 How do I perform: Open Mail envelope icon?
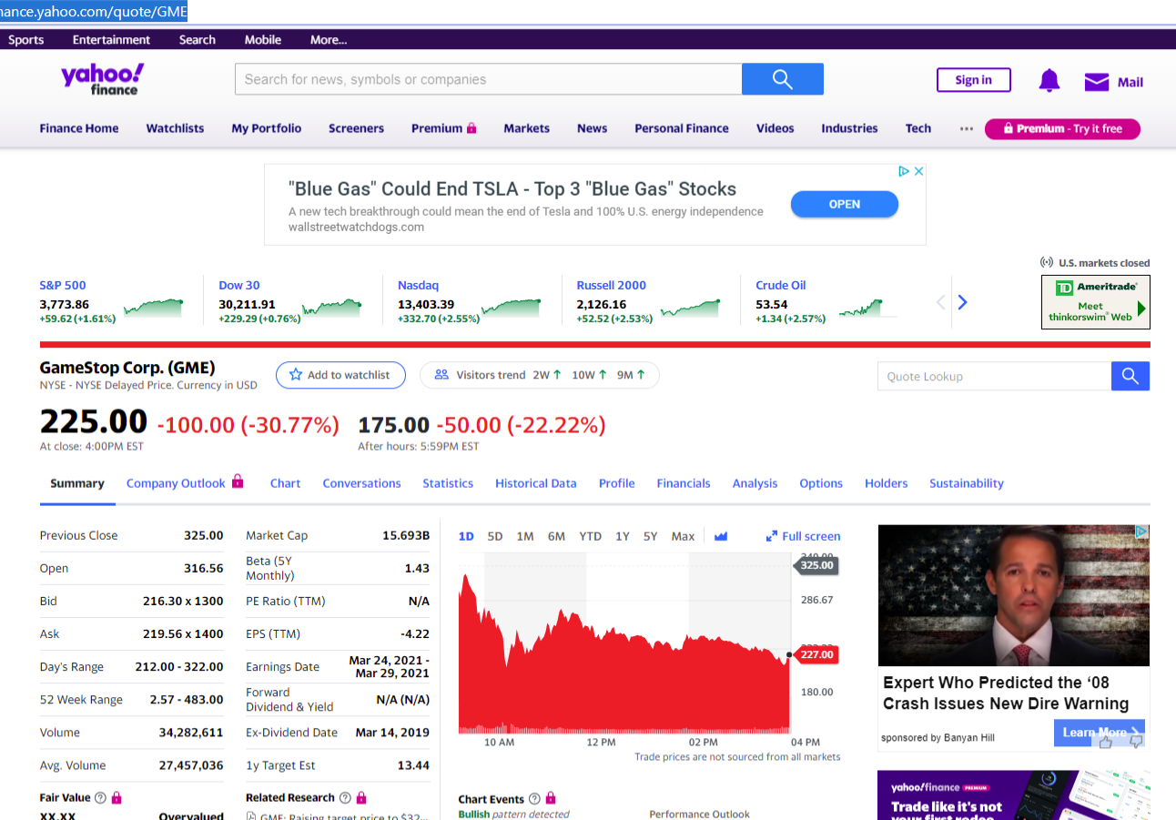tap(1097, 82)
